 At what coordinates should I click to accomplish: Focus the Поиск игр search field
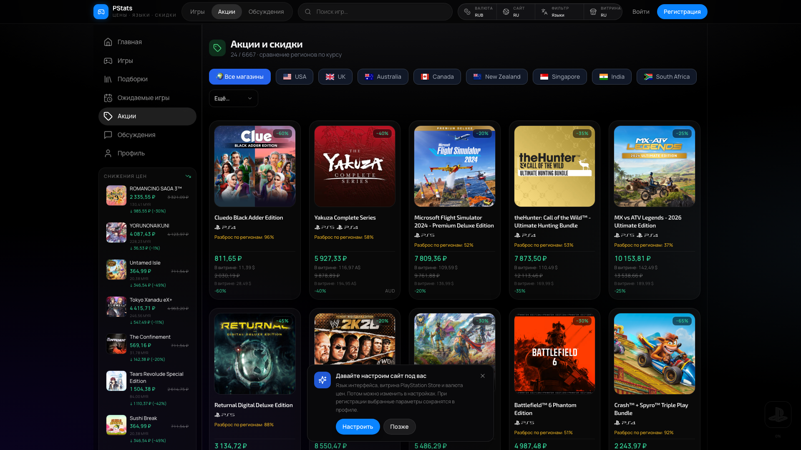(x=375, y=12)
